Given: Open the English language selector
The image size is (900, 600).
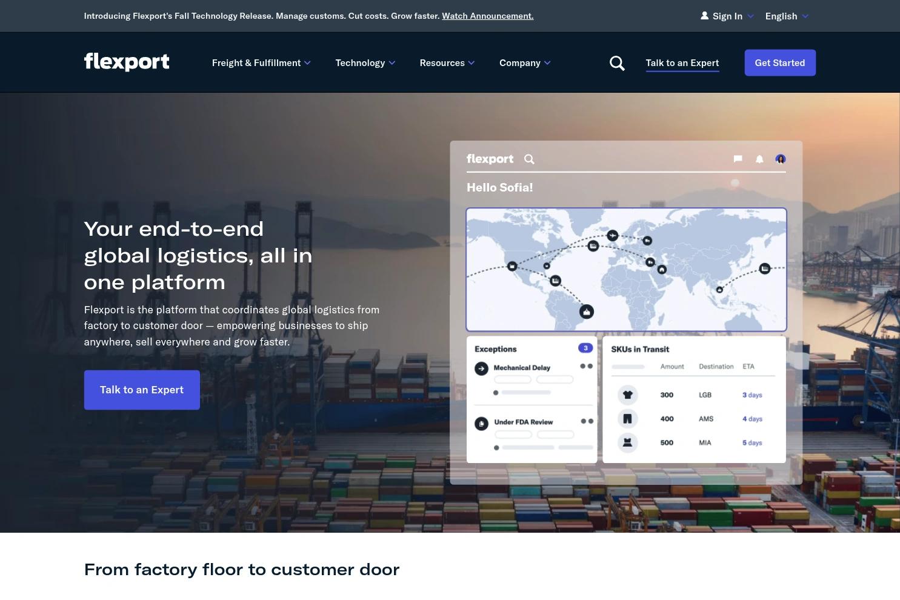Looking at the screenshot, I should click(x=787, y=16).
